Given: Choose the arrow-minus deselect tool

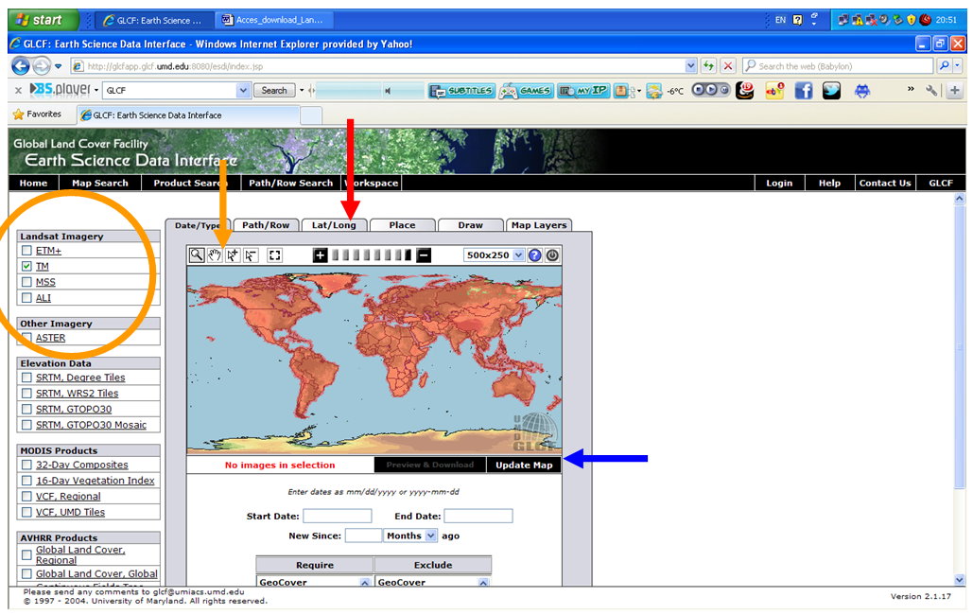Looking at the screenshot, I should (x=251, y=255).
